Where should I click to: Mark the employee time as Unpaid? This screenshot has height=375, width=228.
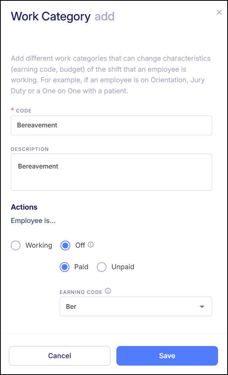coord(102,267)
